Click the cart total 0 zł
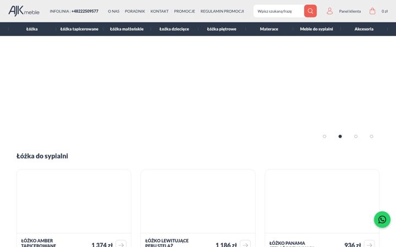The image size is (396, 247). coord(384,12)
